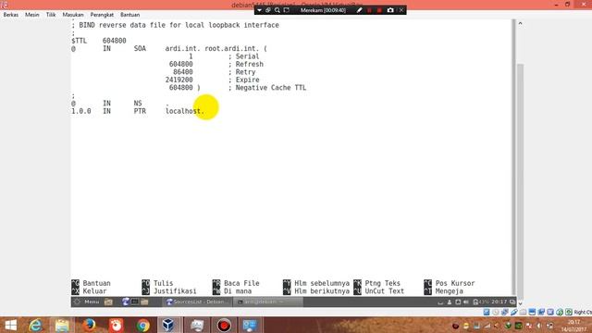This screenshot has width=592, height=333.
Task: Click nano shortcut Pos Kursor
Action: [450, 283]
